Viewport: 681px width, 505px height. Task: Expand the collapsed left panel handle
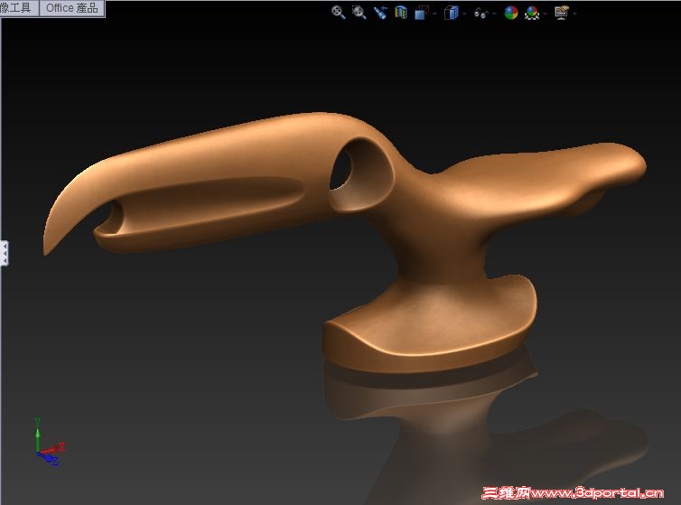5,253
